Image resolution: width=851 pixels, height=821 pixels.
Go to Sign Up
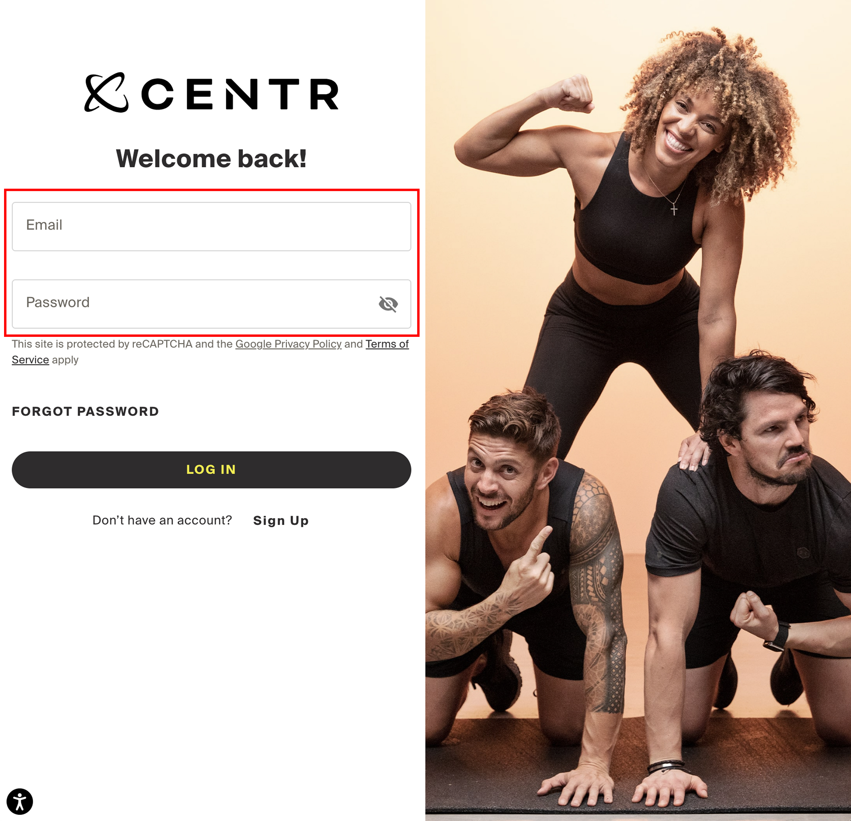(x=281, y=520)
